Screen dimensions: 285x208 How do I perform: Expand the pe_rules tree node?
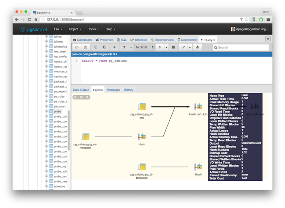(46, 96)
